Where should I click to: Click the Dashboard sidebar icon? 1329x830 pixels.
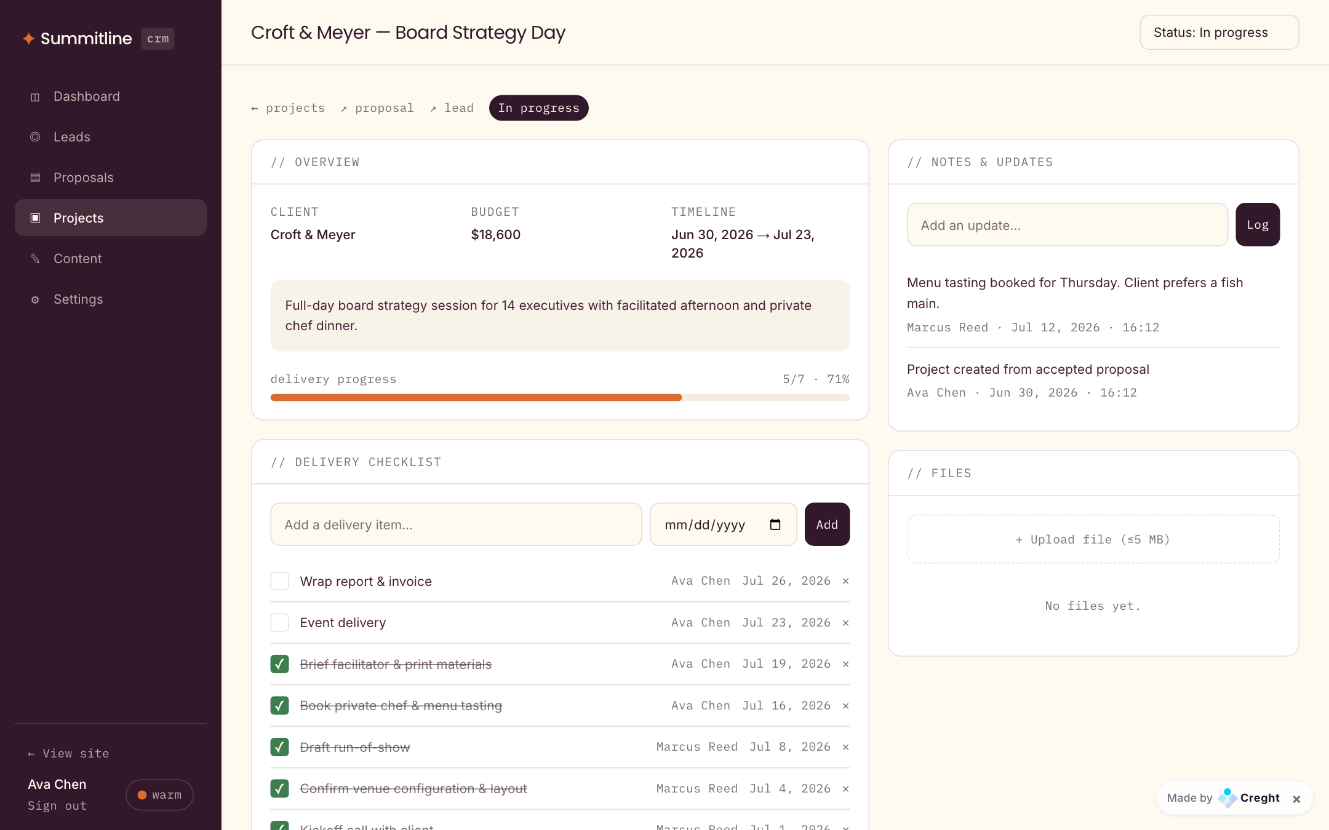35,97
